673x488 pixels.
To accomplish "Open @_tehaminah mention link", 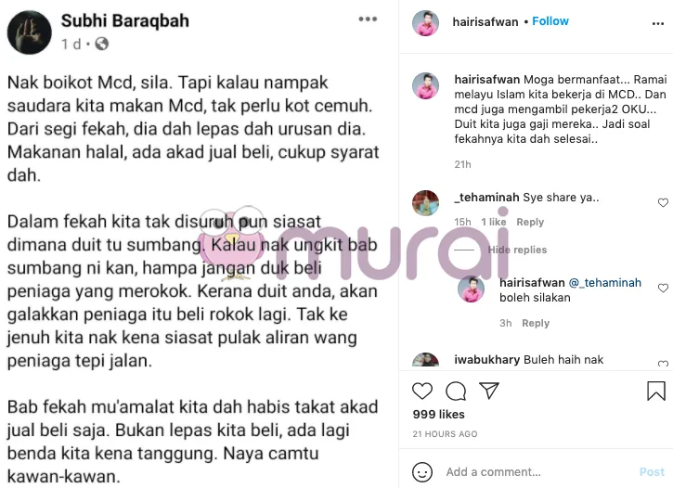I will click(604, 283).
